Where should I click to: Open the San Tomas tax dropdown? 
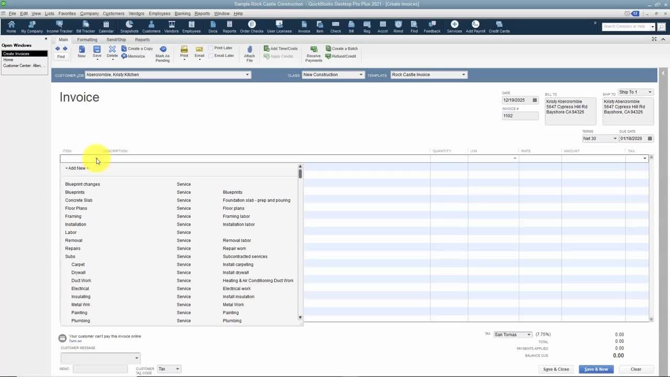pyautogui.click(x=529, y=335)
